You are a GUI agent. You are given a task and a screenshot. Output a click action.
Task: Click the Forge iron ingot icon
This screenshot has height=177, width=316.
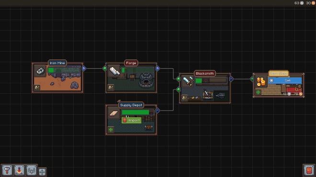[x=114, y=71]
